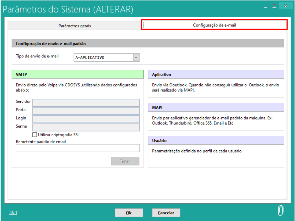
Task: Open the paperclip attachments icon
Action: pos(280,211)
